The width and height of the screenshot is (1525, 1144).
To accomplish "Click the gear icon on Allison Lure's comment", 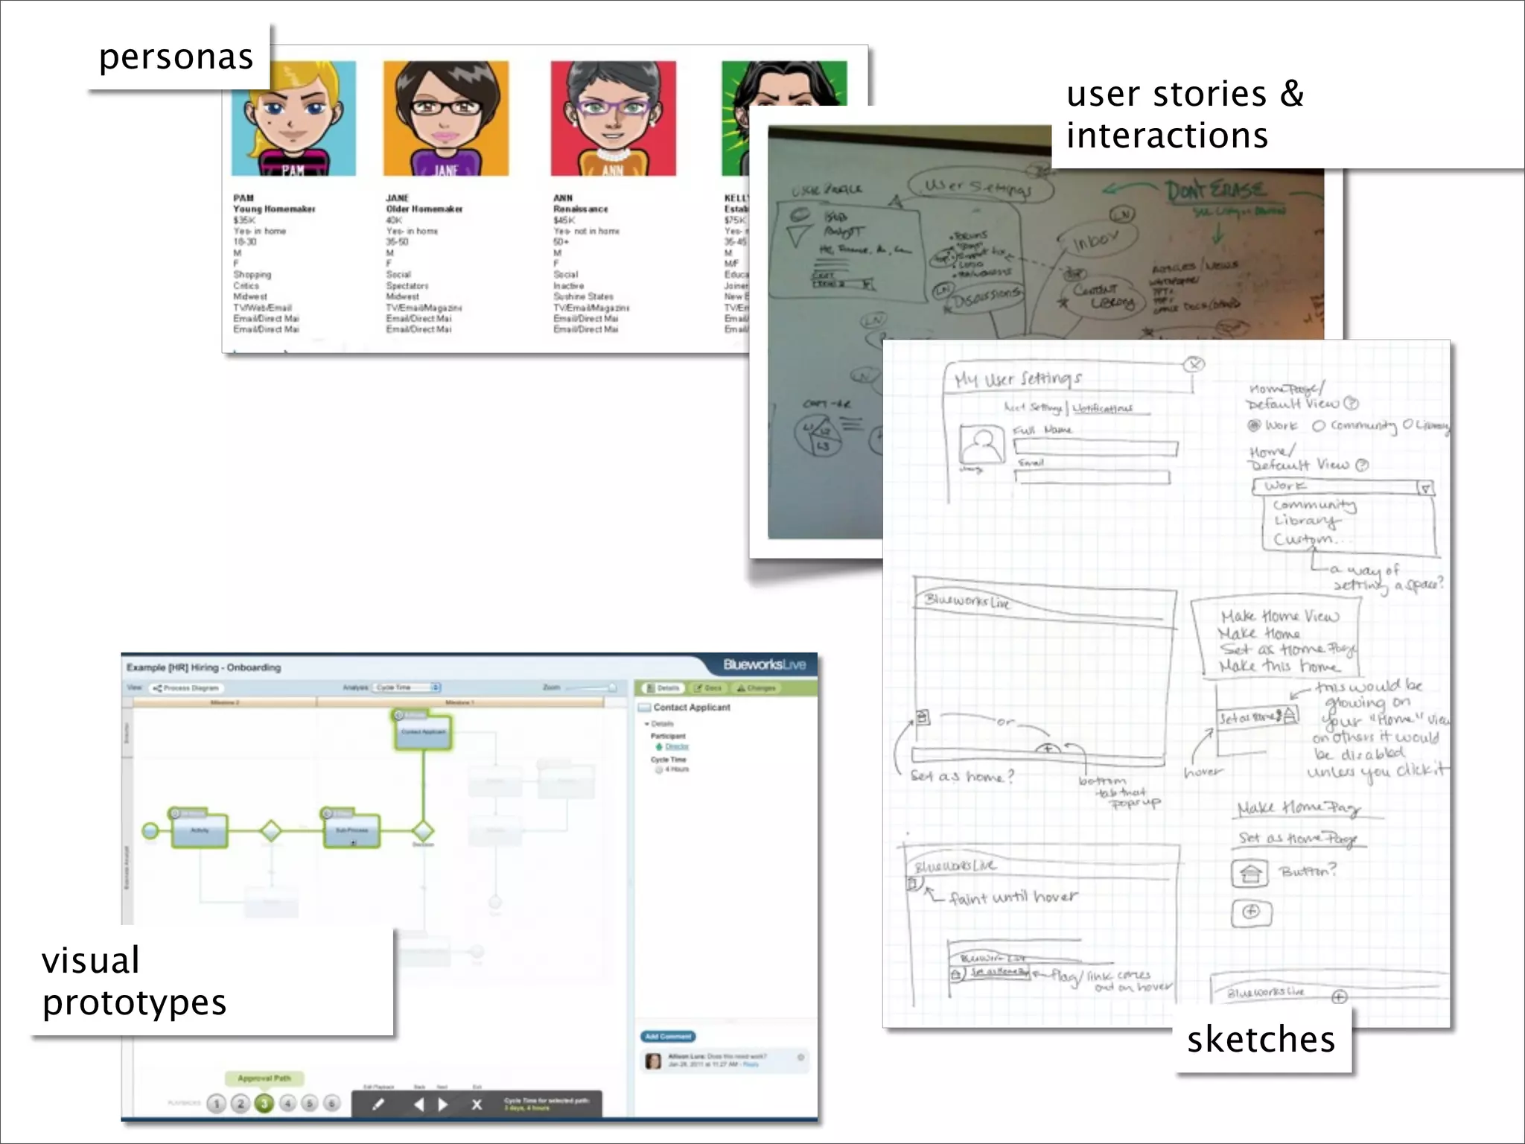I will (801, 1057).
